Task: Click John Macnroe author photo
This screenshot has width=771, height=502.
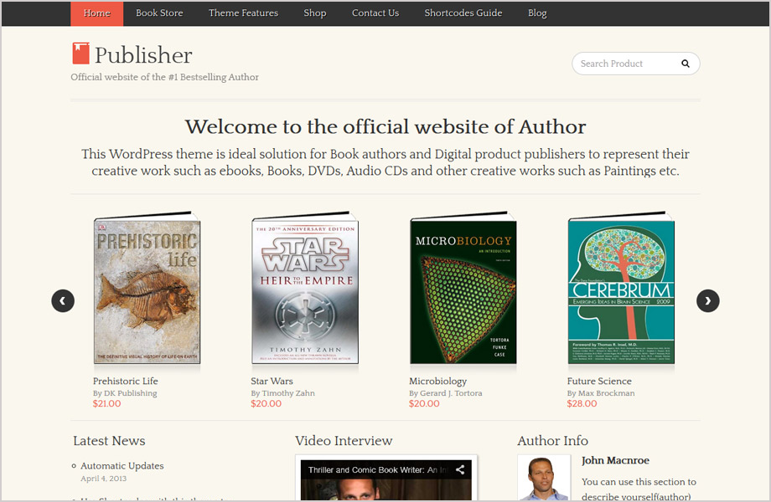Action: [x=545, y=478]
